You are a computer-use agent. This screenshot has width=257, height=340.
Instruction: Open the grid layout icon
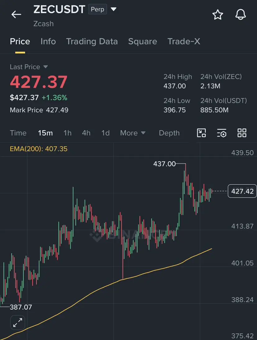click(242, 133)
